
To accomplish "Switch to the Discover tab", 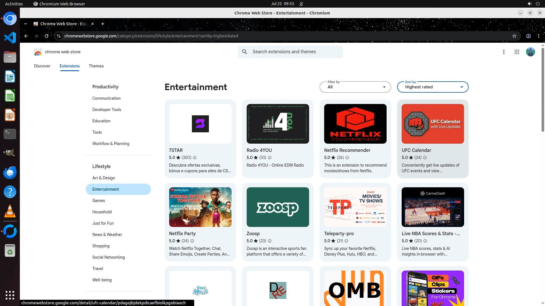I will (x=42, y=66).
